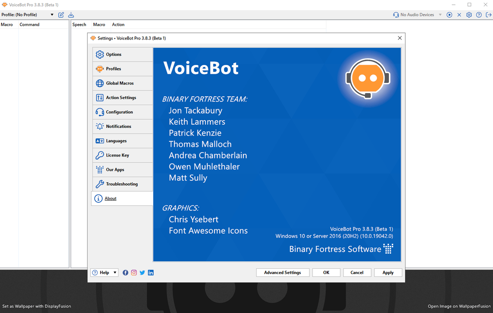Open the LinkedIn icon
Screen dimensions: 493x313
[x=151, y=273]
